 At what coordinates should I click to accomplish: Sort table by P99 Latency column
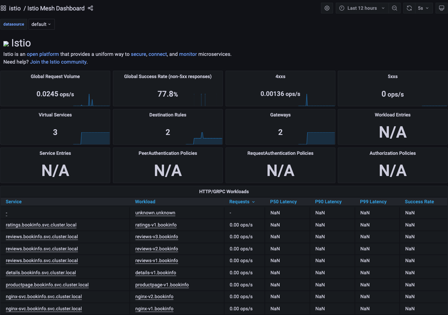tap(373, 202)
